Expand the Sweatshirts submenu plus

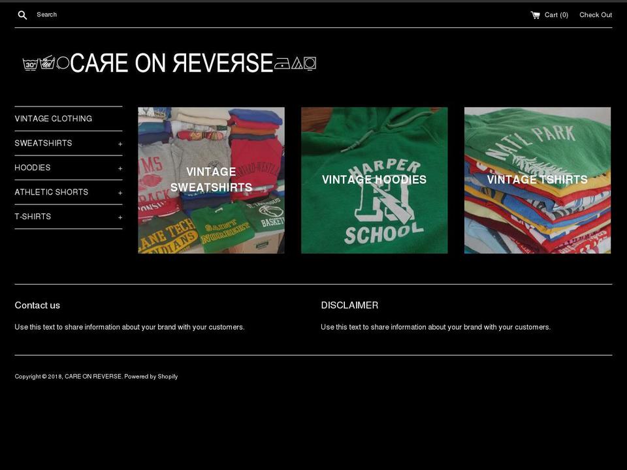click(x=120, y=144)
